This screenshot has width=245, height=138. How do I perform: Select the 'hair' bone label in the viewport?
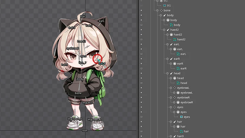point(83,16)
